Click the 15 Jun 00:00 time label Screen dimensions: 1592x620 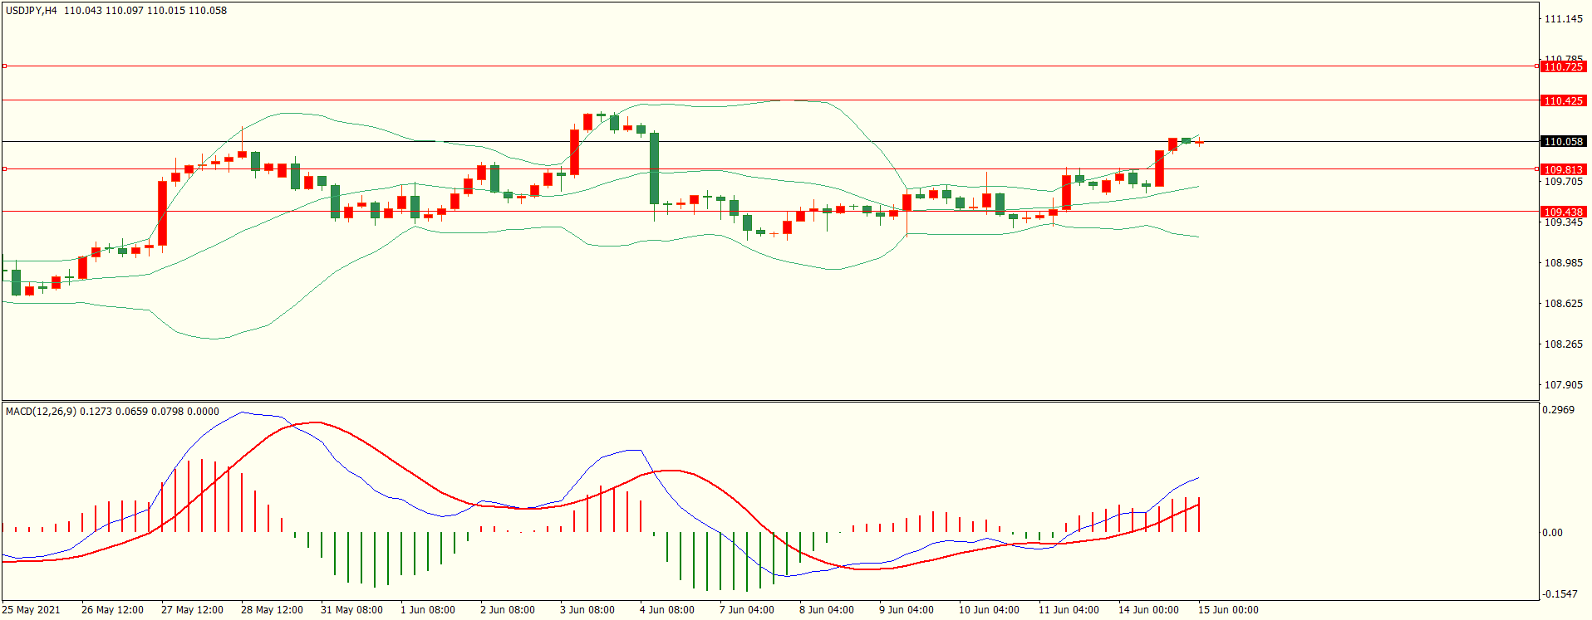(x=1228, y=610)
